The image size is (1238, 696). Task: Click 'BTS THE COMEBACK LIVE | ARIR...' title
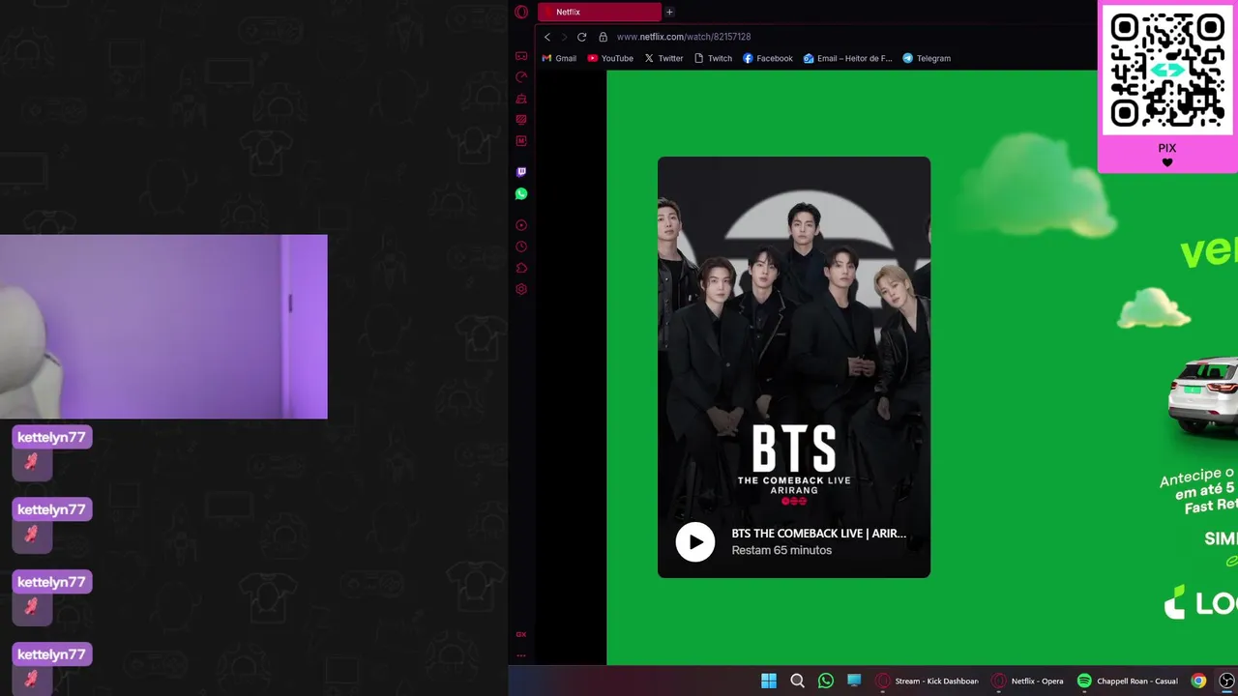tap(818, 534)
